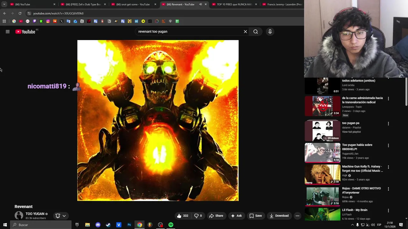Open options for 'Too yugan habla sobre' video
This screenshot has height=229, width=408.
coord(388,145)
